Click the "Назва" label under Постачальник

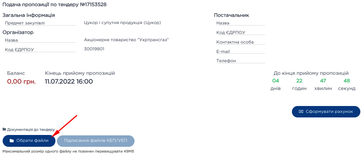tap(223, 23)
